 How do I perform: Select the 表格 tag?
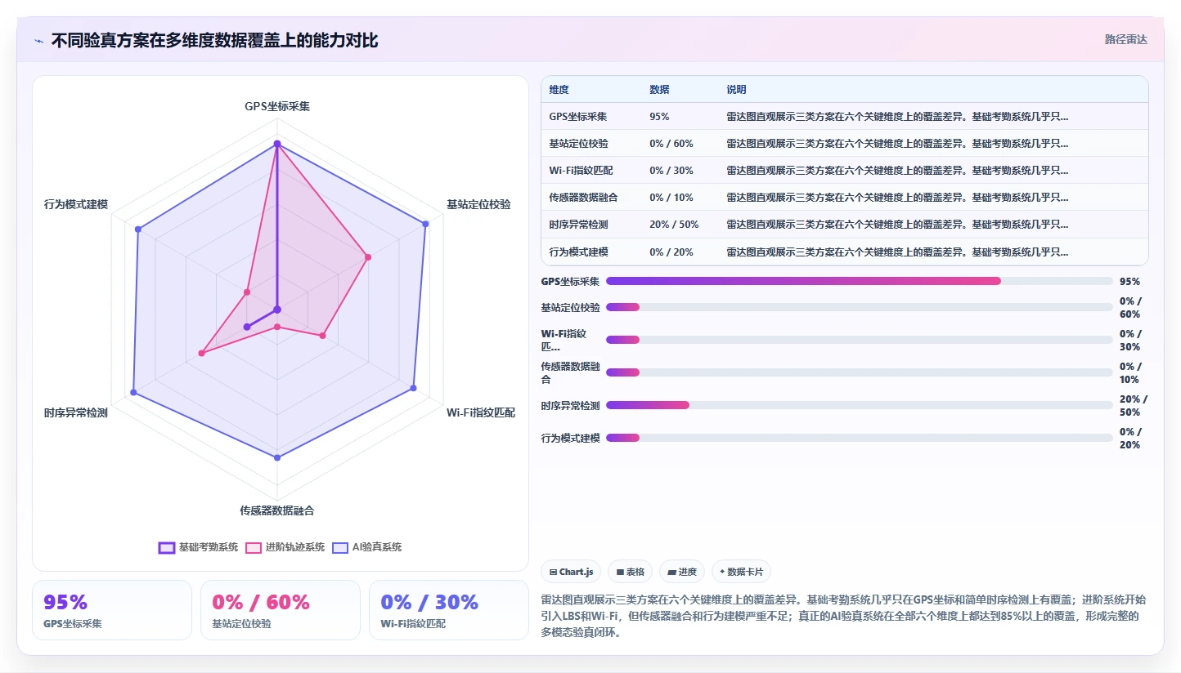630,572
